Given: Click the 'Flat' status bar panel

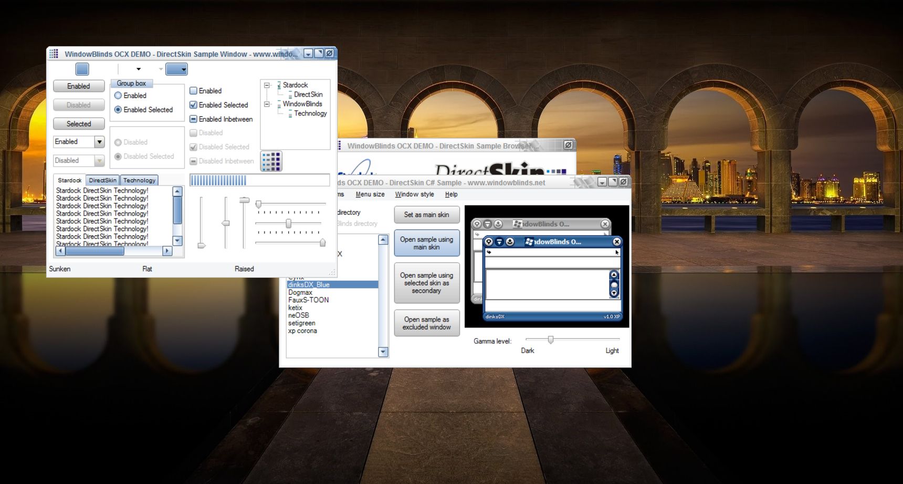Looking at the screenshot, I should [147, 269].
